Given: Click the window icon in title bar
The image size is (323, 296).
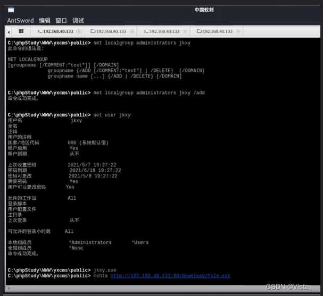Looking at the screenshot, I should (x=11, y=10).
